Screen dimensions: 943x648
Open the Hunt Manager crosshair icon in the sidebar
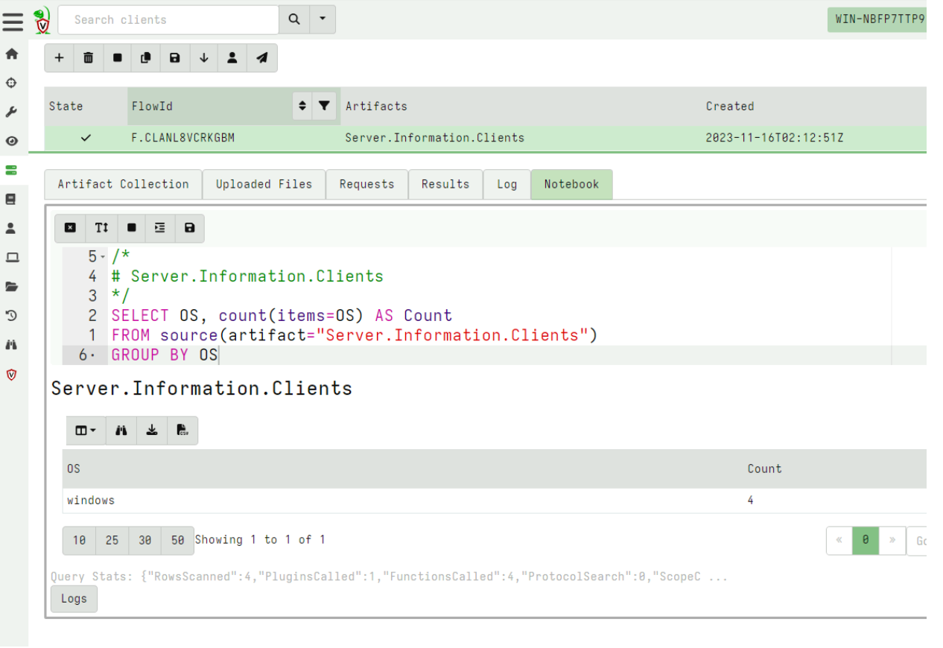pos(11,83)
